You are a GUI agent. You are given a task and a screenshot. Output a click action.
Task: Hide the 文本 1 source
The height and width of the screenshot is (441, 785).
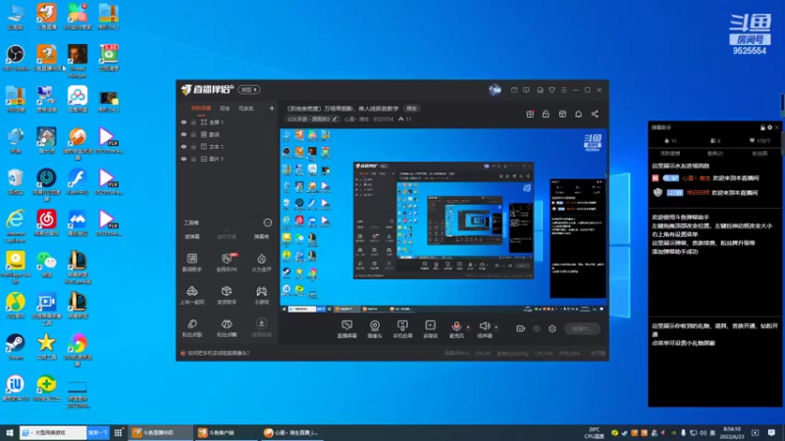[x=183, y=146]
